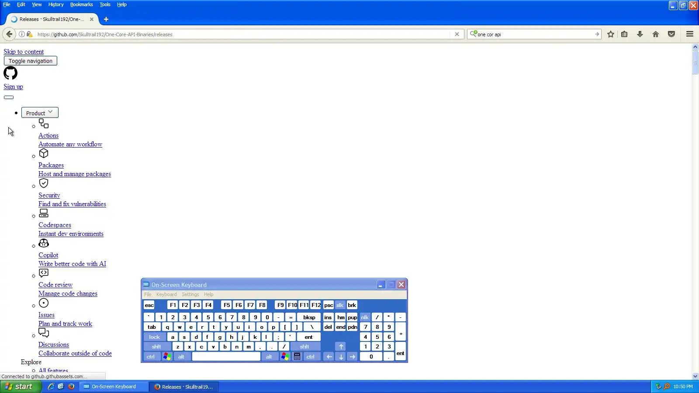Toggle the left alt key
This screenshot has height=393, width=699.
(x=181, y=357)
